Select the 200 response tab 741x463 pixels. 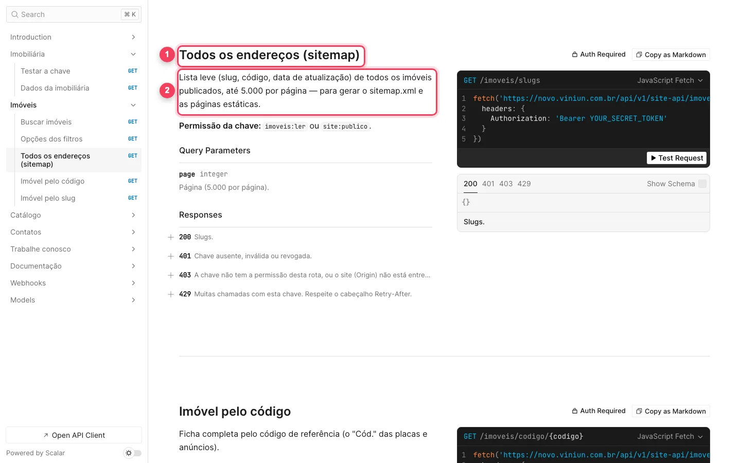[x=470, y=184]
